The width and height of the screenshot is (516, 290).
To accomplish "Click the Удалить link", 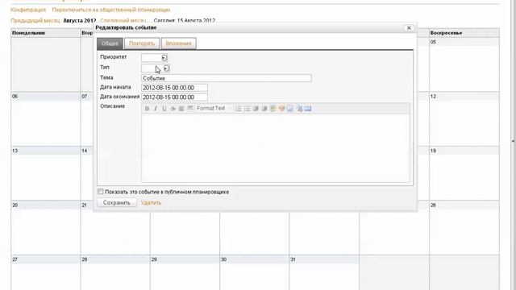I will 151,203.
